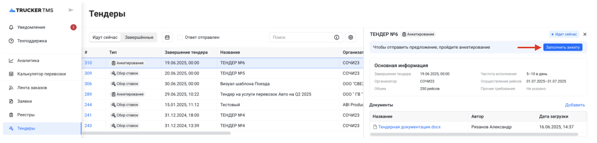The height and width of the screenshot is (143, 597).
Task: Select row named Визуал шаблона Поезда
Action: click(x=245, y=84)
